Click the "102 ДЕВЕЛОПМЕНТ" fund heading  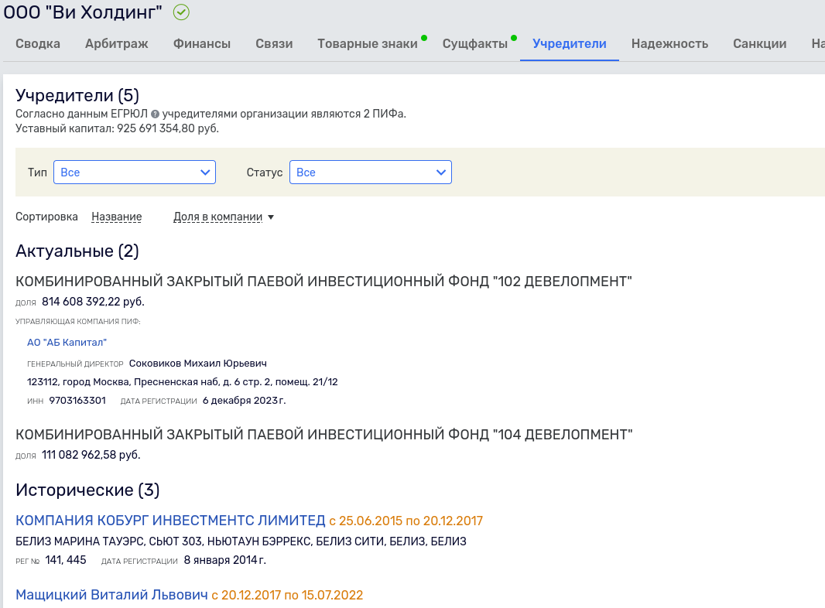[x=323, y=282]
